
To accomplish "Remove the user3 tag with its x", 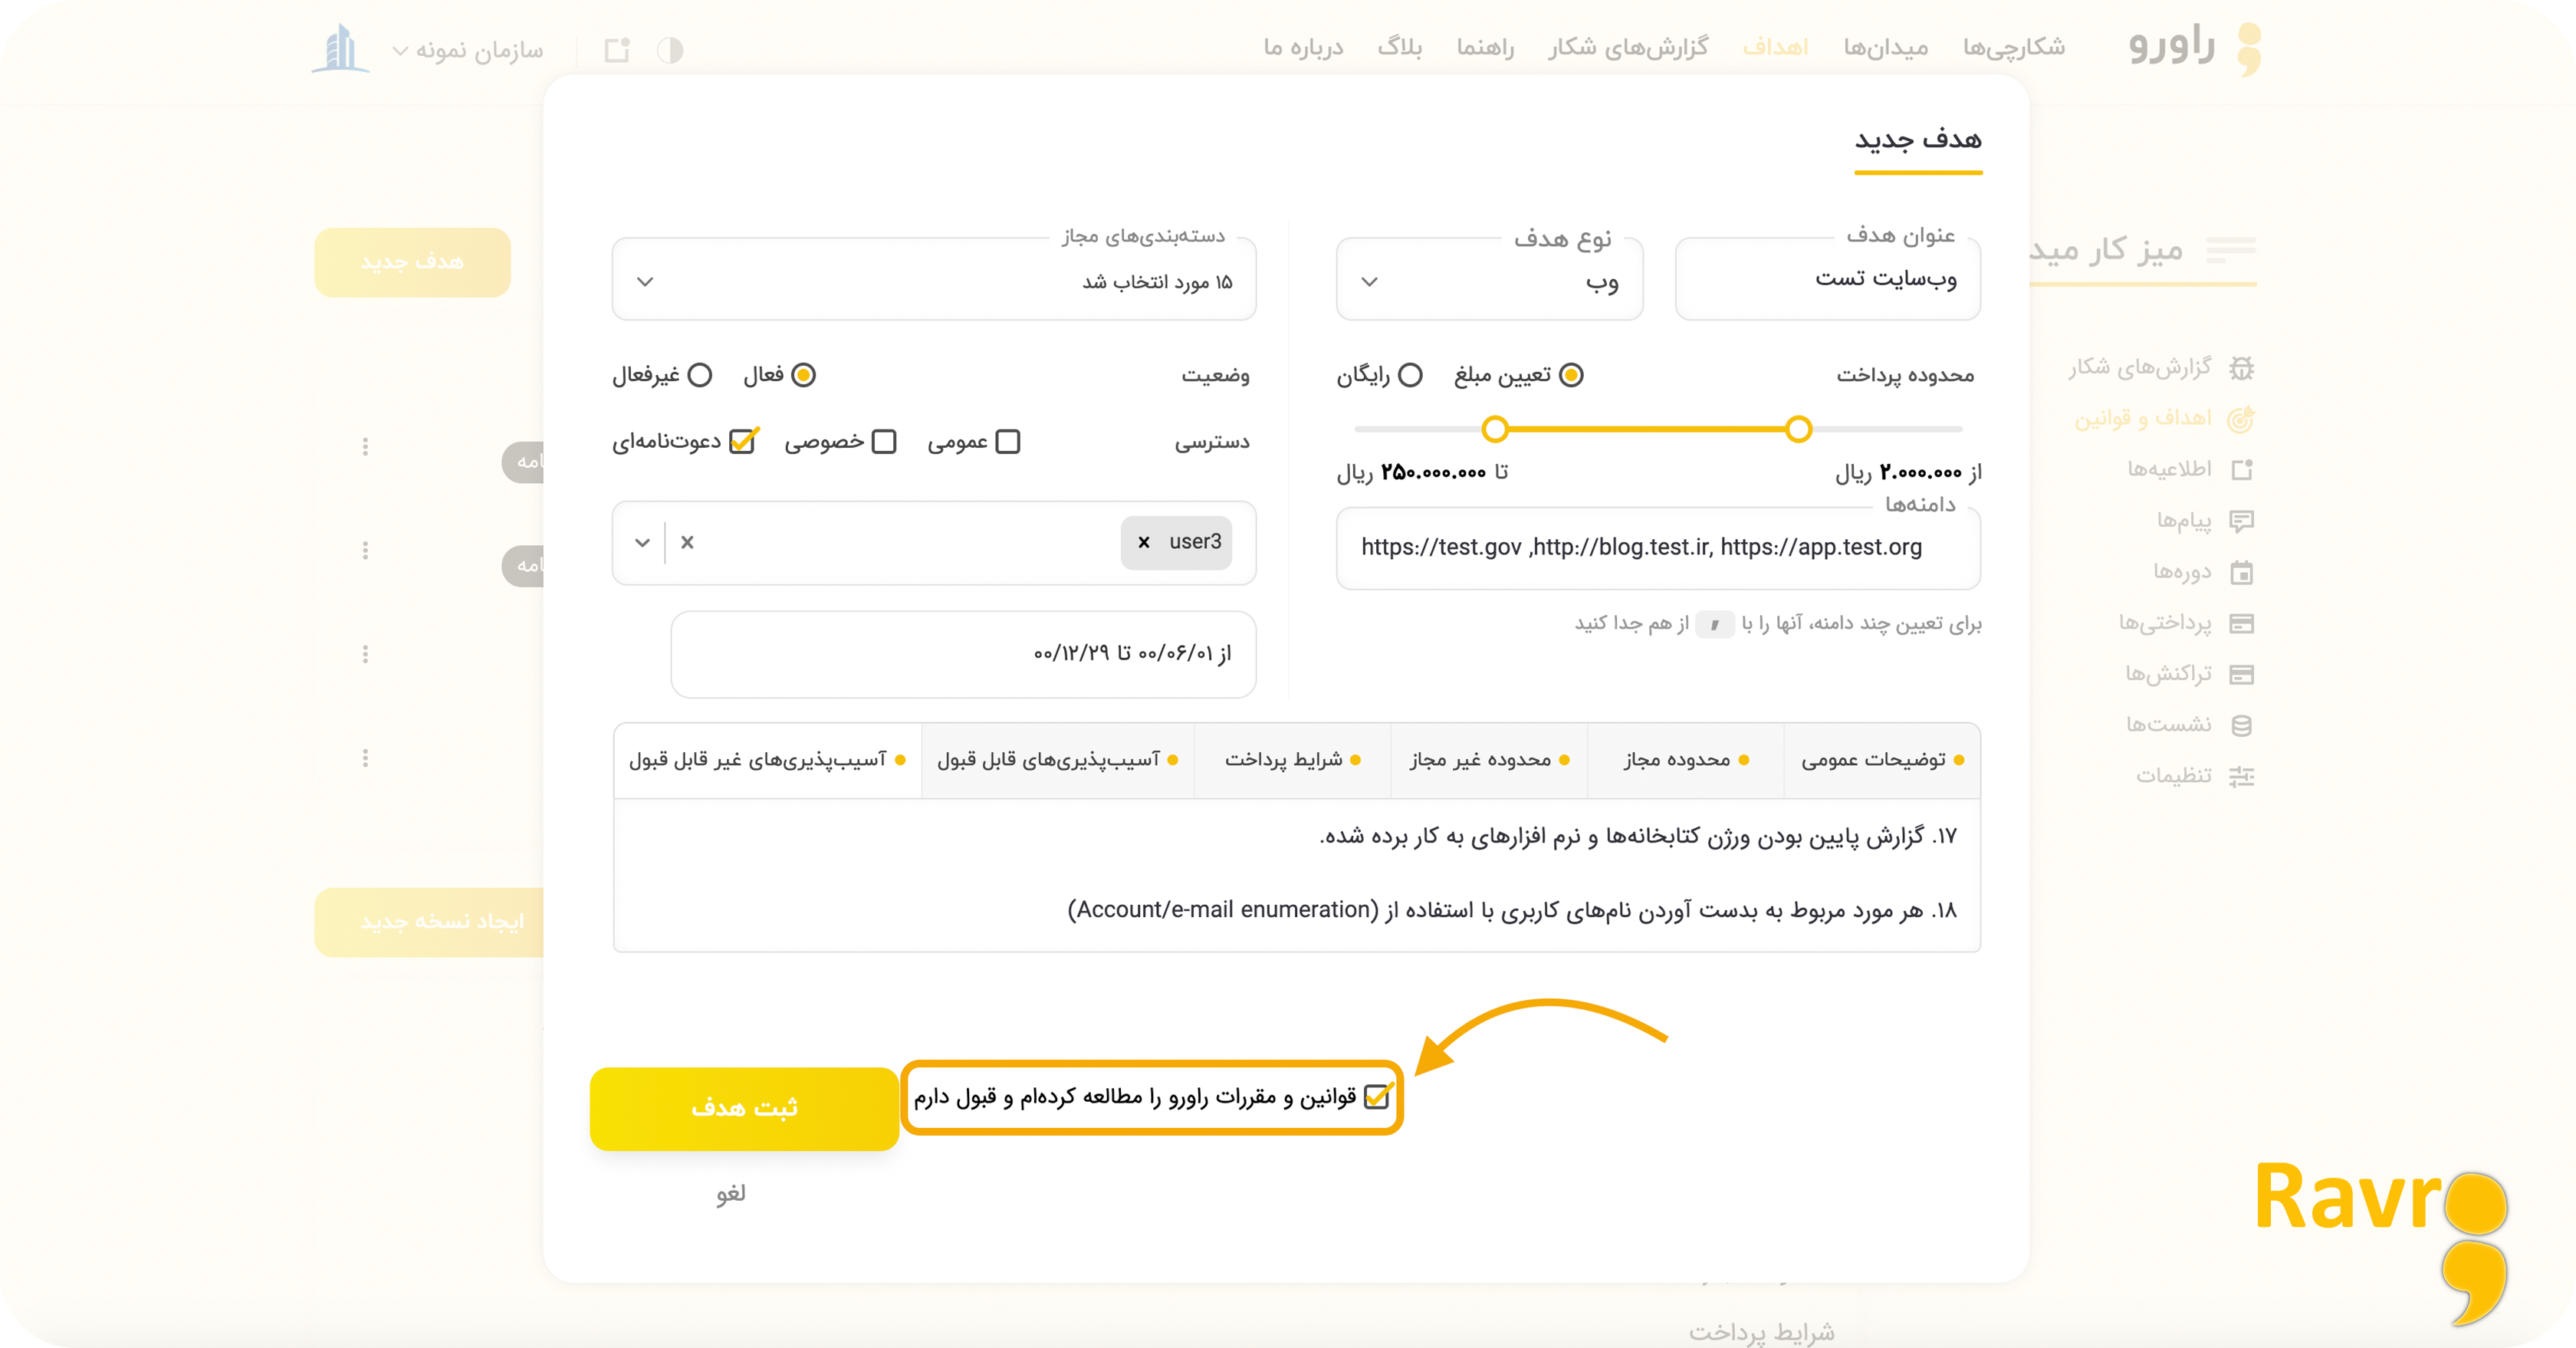I will [1144, 542].
